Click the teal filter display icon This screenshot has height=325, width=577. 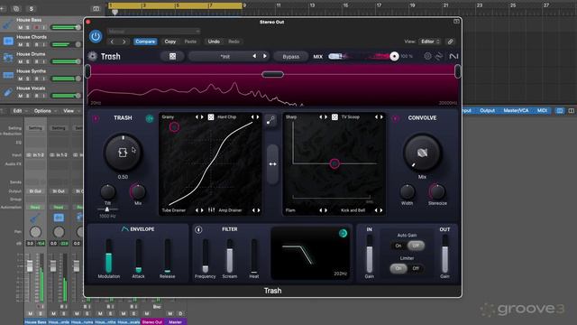pos(343,233)
